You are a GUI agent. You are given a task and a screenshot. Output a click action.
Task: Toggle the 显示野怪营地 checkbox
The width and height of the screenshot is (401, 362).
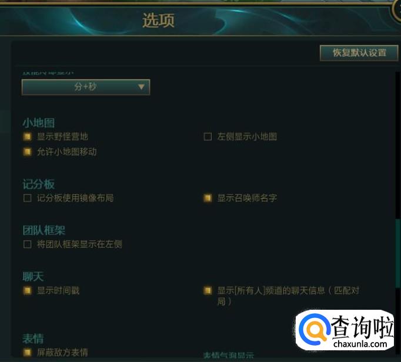click(28, 137)
